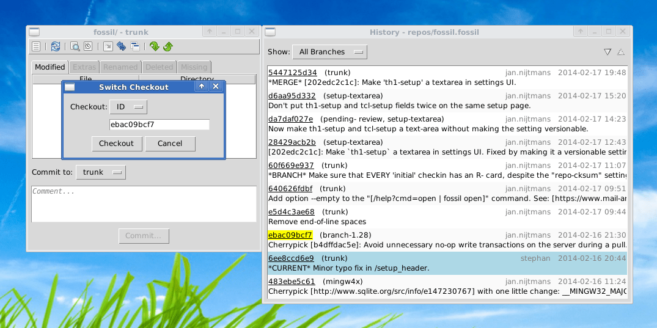Click the "Cherrypick [b4dffdac5e]" commit message
The width and height of the screenshot is (657, 328).
coord(447,245)
